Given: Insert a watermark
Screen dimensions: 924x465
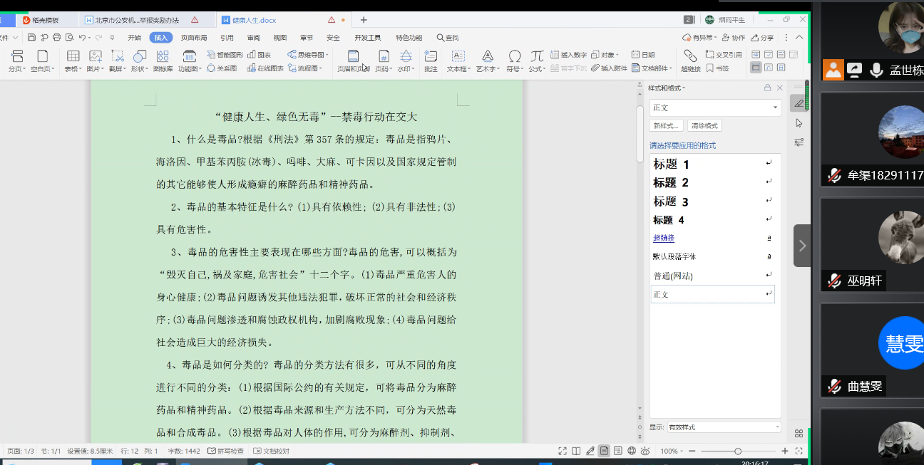Looking at the screenshot, I should 406,57.
